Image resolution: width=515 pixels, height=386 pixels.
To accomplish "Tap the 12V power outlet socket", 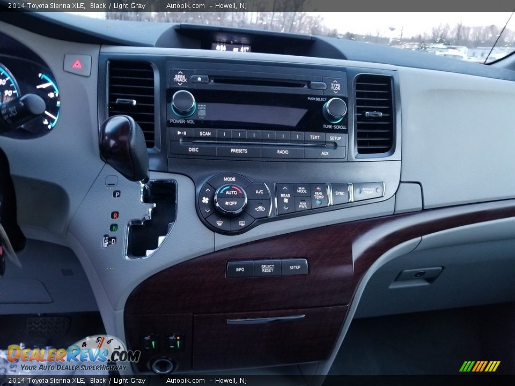I will point(162,365).
